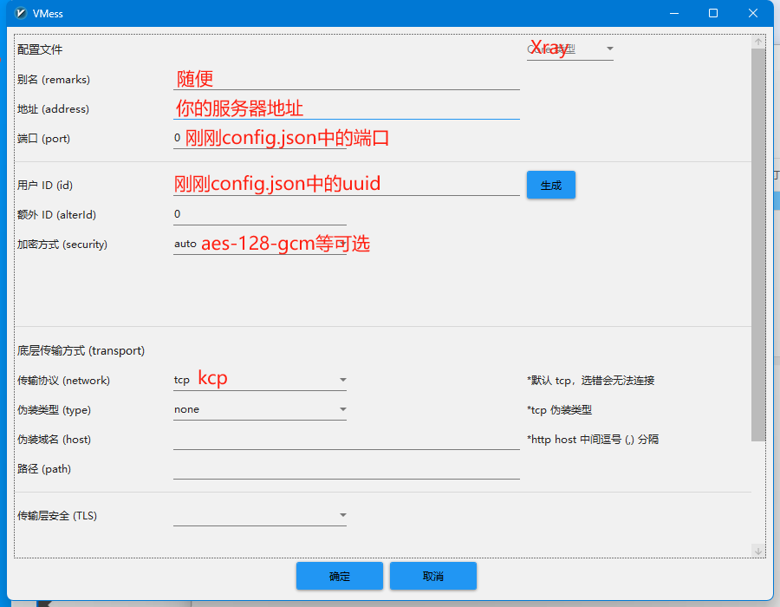The width and height of the screenshot is (780, 607).
Task: Click the 传输层安全 (TLS) label
Action: (x=56, y=516)
